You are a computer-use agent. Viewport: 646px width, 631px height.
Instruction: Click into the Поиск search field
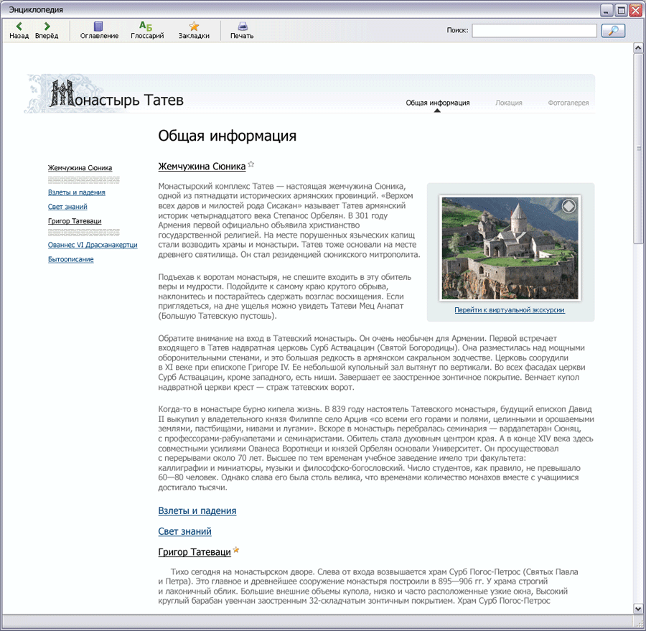[x=534, y=31]
